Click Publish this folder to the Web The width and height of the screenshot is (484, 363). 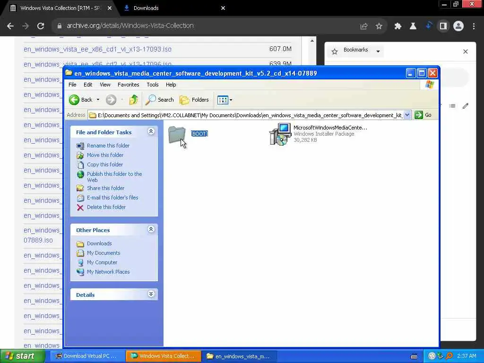[x=114, y=177]
